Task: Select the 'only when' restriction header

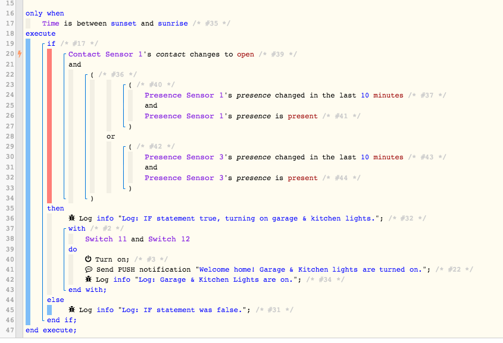Action: click(45, 13)
